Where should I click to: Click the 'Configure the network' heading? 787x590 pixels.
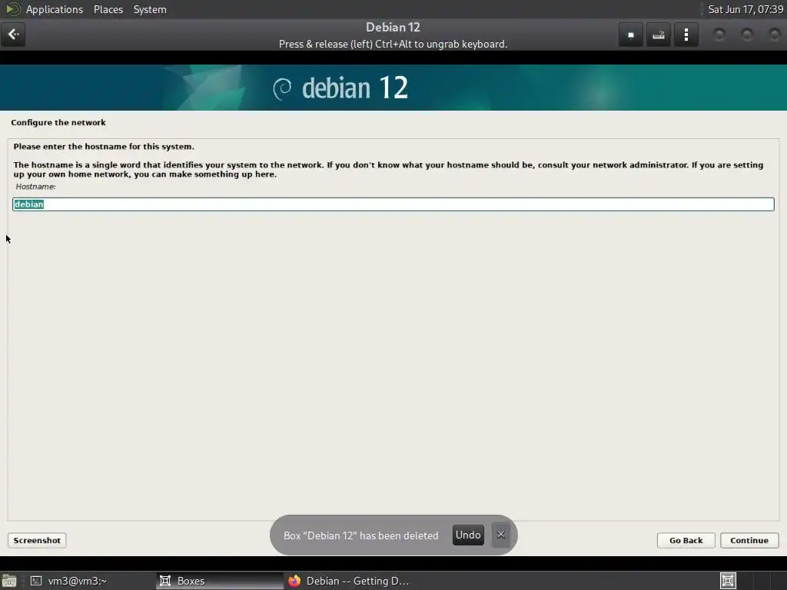pyautogui.click(x=58, y=122)
